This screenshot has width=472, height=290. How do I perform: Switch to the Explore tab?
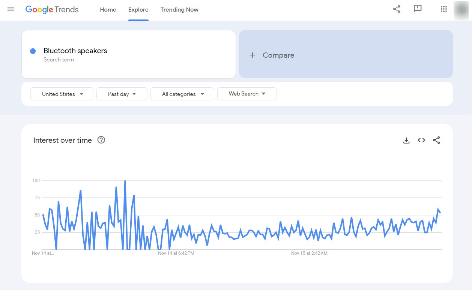(138, 10)
